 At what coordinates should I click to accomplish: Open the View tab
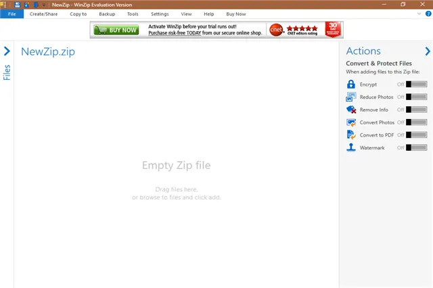[186, 14]
